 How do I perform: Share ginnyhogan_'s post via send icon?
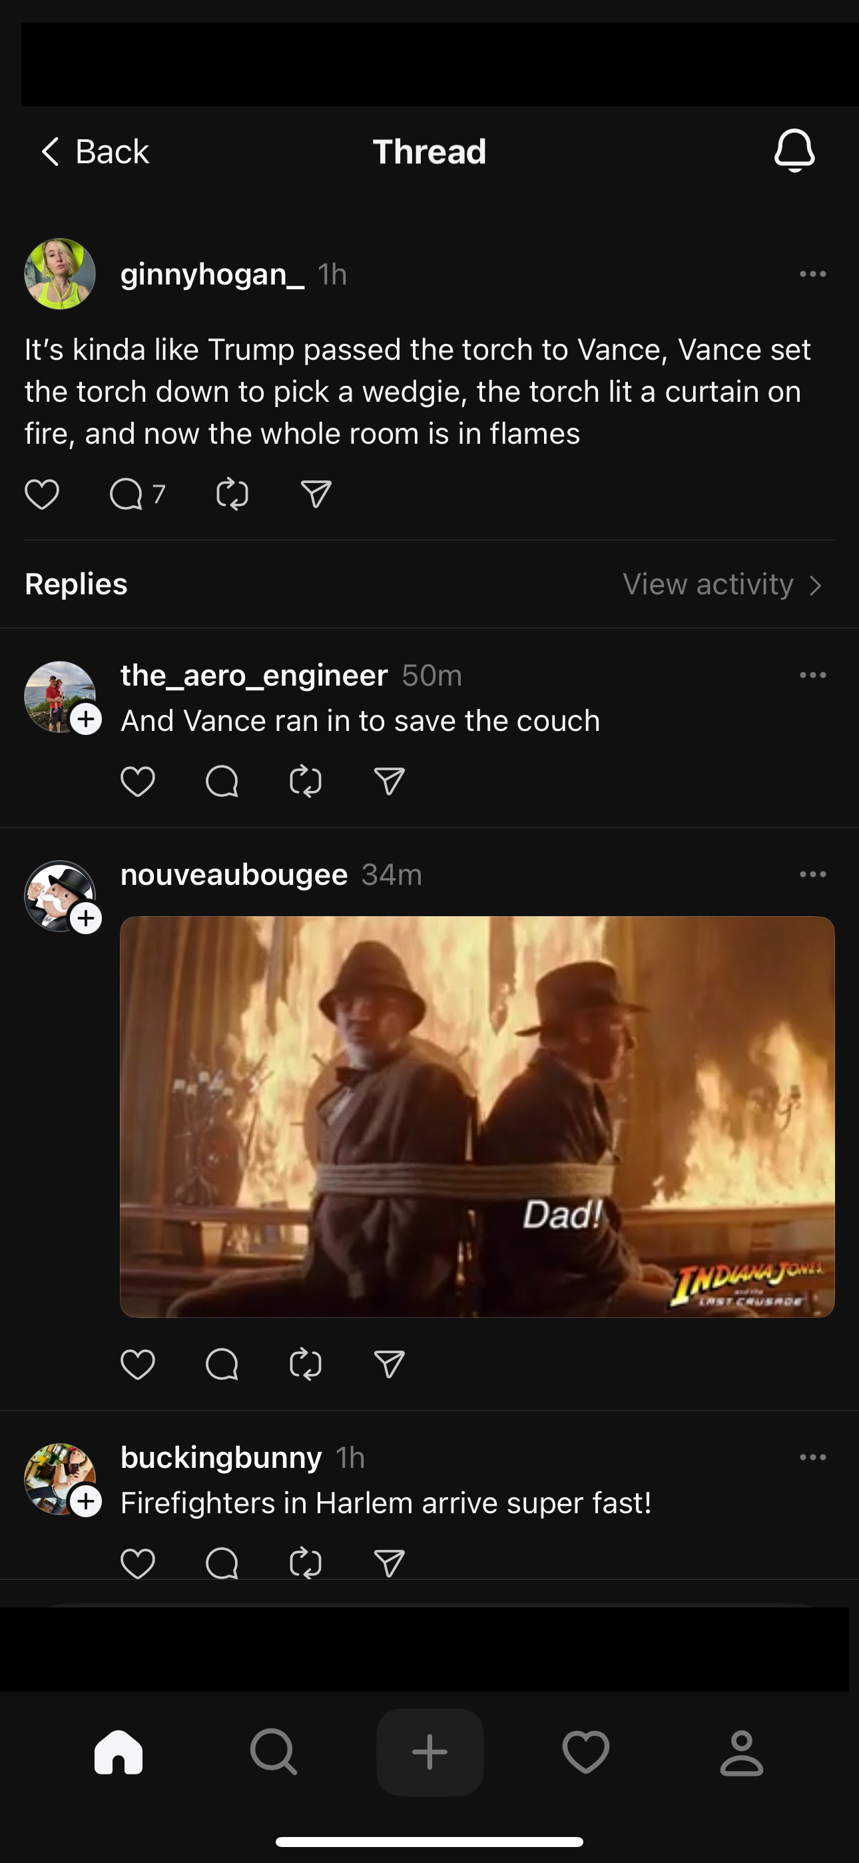point(316,494)
